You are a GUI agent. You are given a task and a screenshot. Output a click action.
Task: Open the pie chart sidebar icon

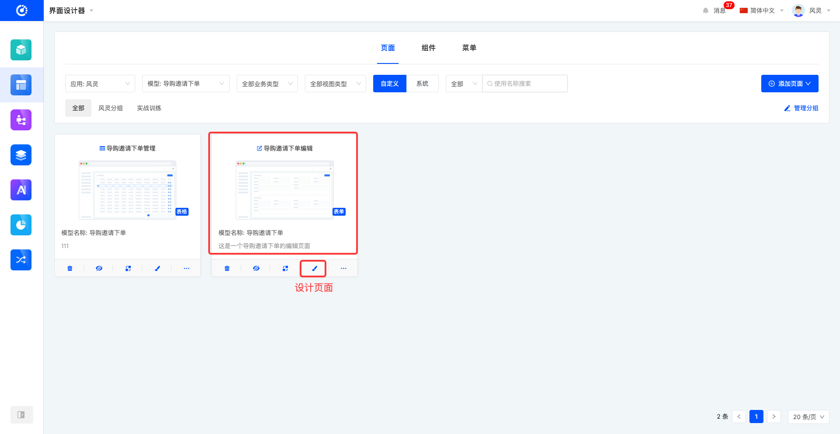point(21,225)
